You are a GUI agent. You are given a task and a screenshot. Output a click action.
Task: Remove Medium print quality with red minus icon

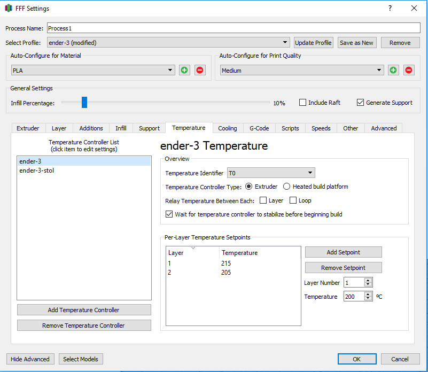coord(409,70)
